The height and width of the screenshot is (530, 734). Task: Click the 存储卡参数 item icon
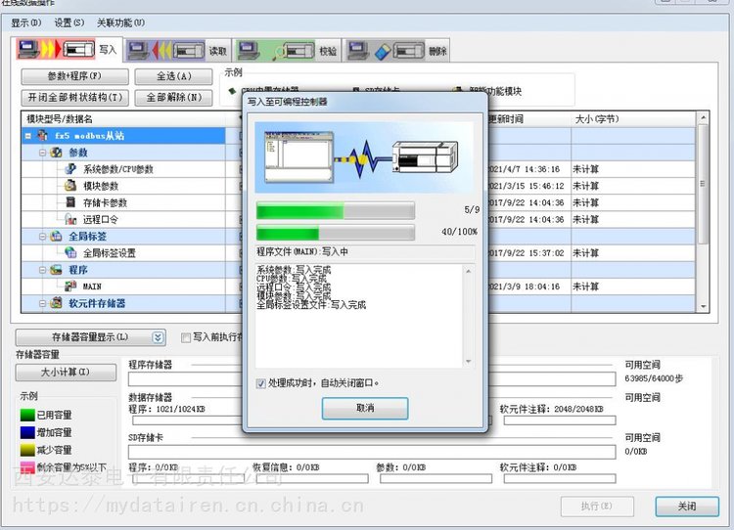pos(71,202)
